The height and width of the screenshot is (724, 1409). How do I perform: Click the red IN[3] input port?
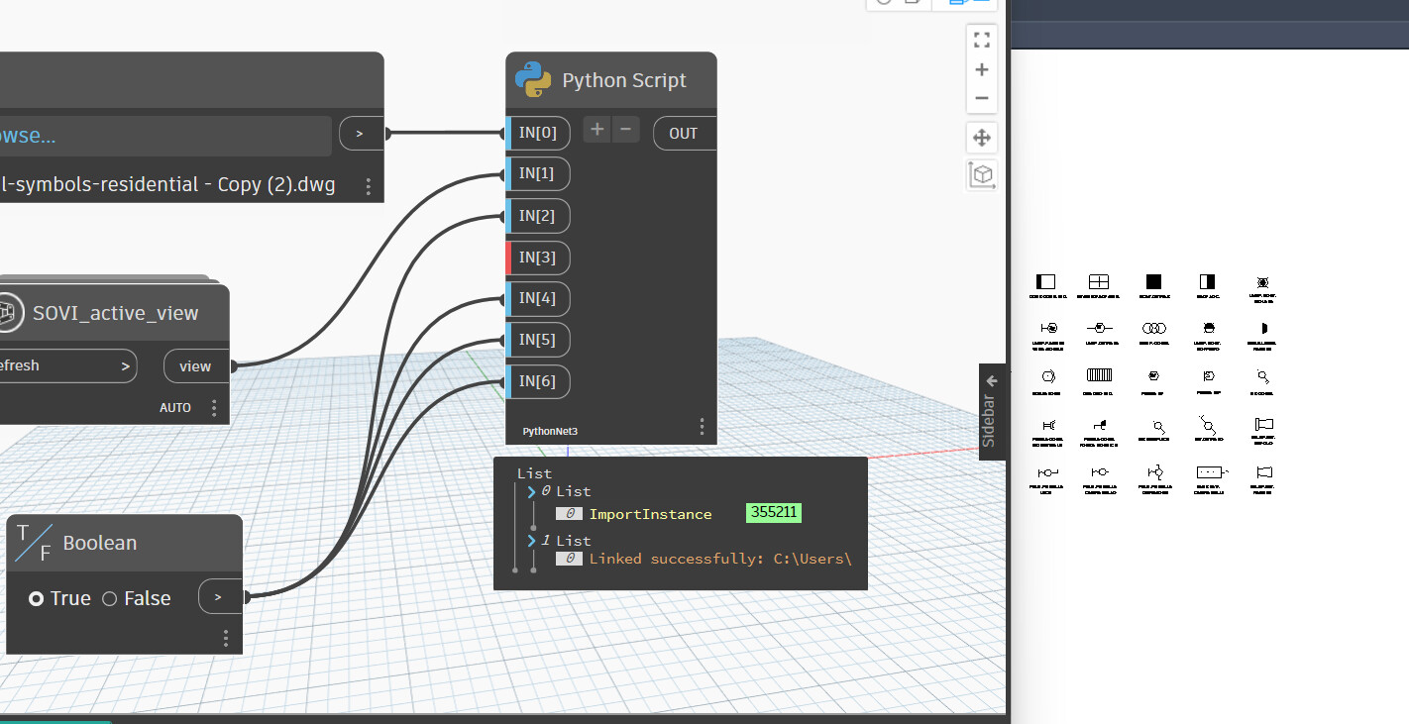[538, 258]
